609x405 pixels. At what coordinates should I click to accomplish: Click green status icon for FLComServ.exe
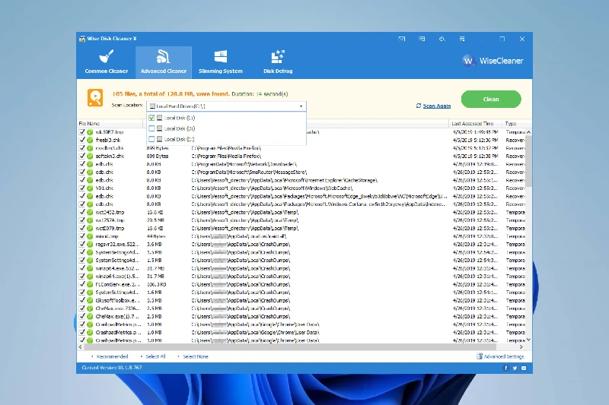(x=90, y=284)
